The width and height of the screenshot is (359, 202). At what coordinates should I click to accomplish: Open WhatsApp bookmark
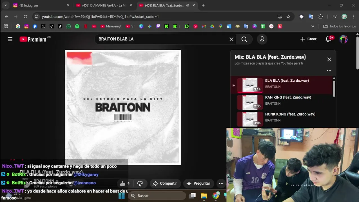click(69, 26)
